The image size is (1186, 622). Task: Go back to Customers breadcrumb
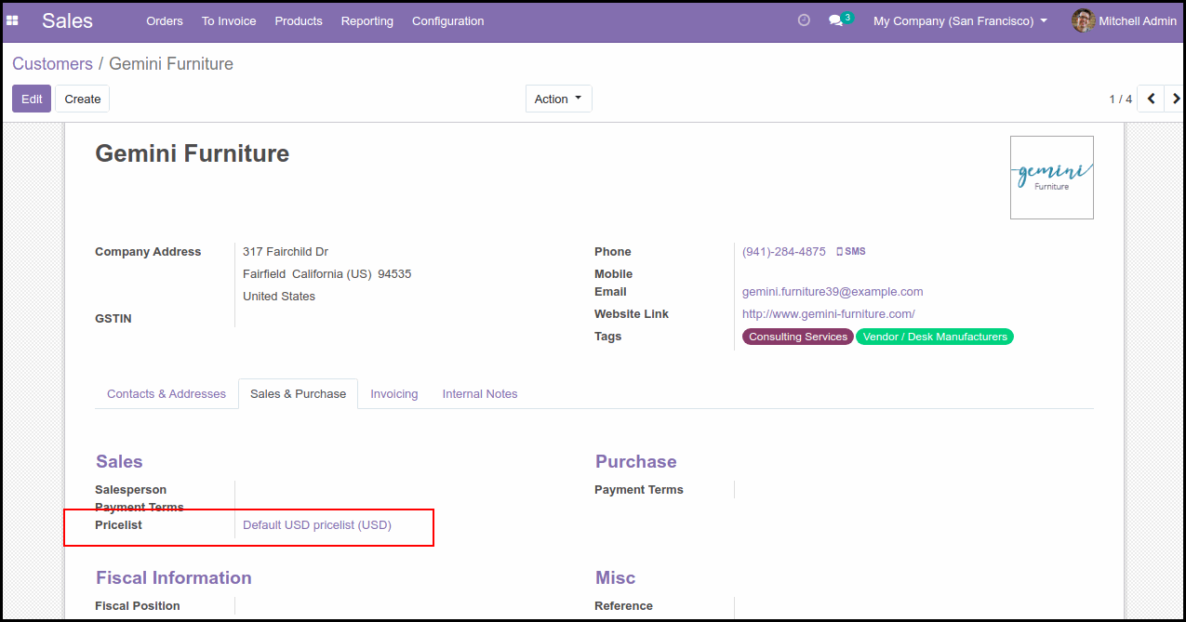coord(52,64)
